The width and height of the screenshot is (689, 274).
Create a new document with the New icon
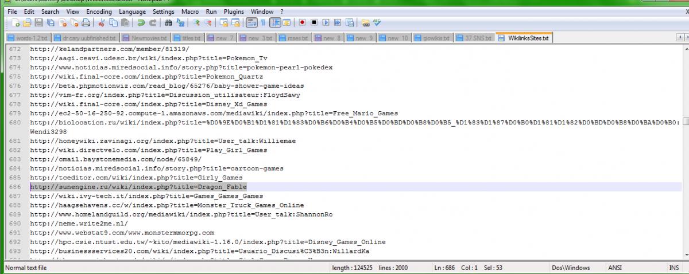click(16, 23)
